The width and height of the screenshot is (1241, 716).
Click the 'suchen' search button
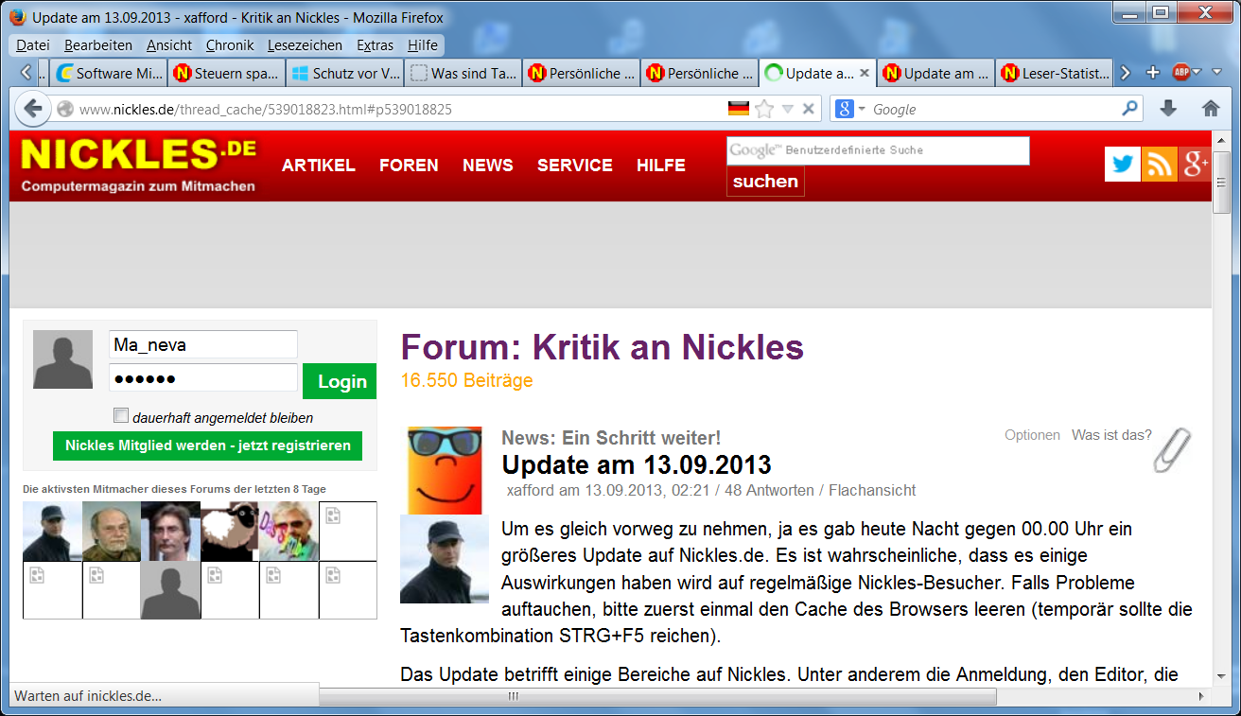pyautogui.click(x=765, y=181)
